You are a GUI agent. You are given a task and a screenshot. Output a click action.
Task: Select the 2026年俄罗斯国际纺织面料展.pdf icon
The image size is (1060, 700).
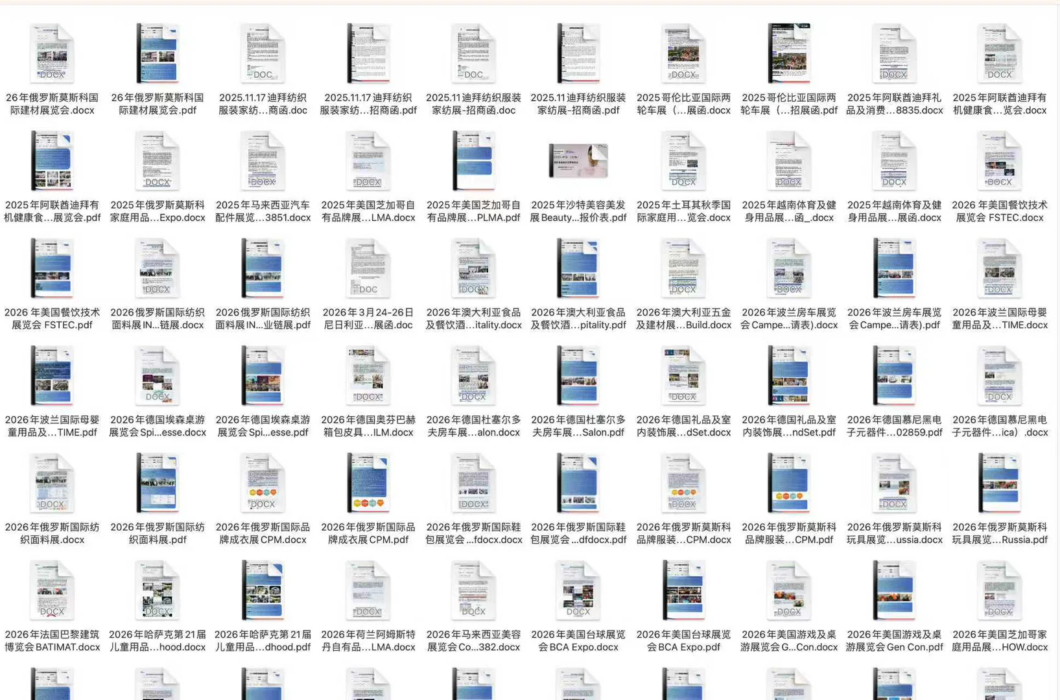[x=158, y=484]
